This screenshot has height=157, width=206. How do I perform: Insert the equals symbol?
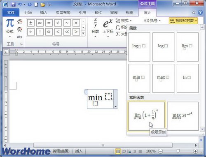tap(49, 23)
